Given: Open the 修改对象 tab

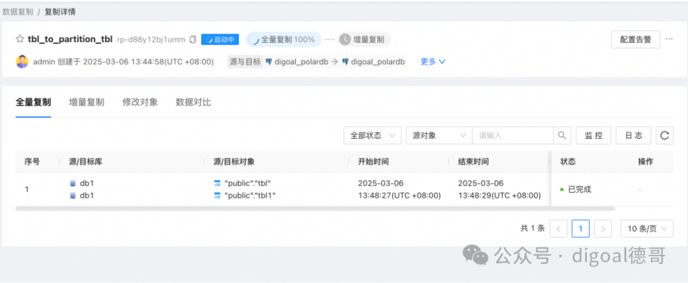Looking at the screenshot, I should (x=140, y=102).
